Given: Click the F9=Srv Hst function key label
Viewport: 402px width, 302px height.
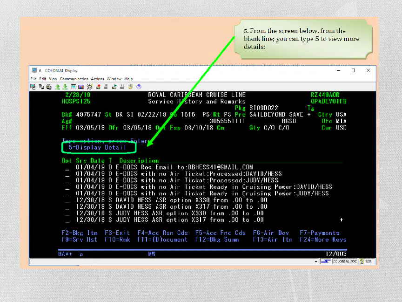Looking at the screenshot, I should pyautogui.click(x=80, y=240).
